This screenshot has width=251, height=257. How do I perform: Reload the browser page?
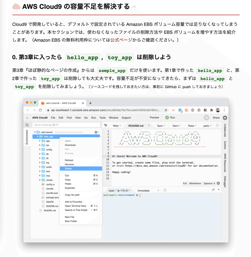[40, 110]
